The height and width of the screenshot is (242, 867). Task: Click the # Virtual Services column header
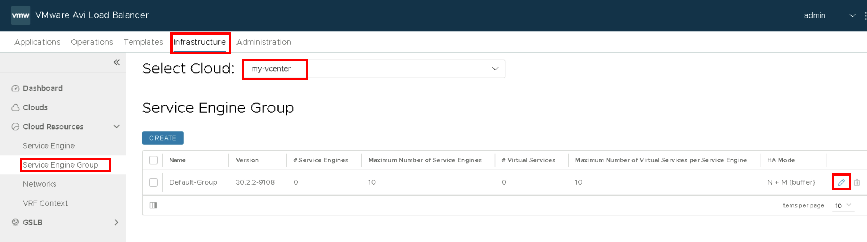point(528,160)
